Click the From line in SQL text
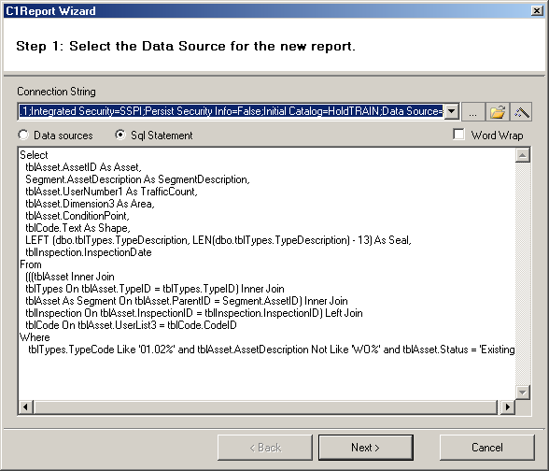 click(31, 264)
